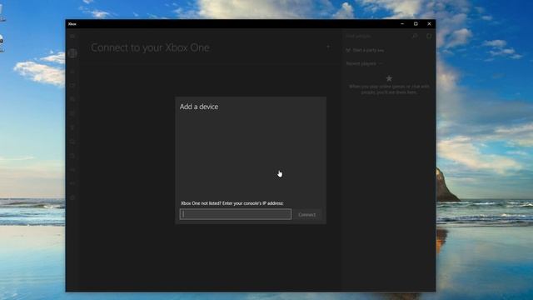Click the console IP address input field

click(x=235, y=214)
